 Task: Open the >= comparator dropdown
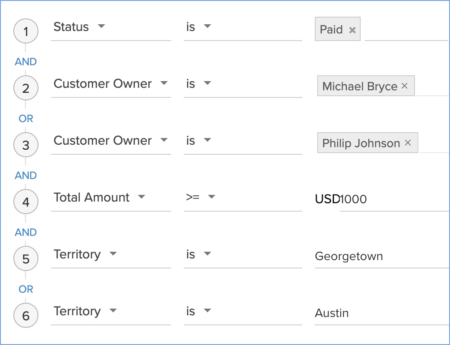coord(211,197)
